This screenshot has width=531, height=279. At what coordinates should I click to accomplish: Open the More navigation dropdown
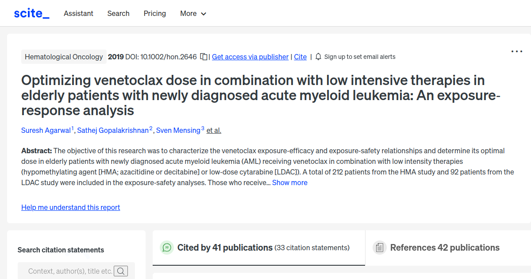[x=193, y=13]
